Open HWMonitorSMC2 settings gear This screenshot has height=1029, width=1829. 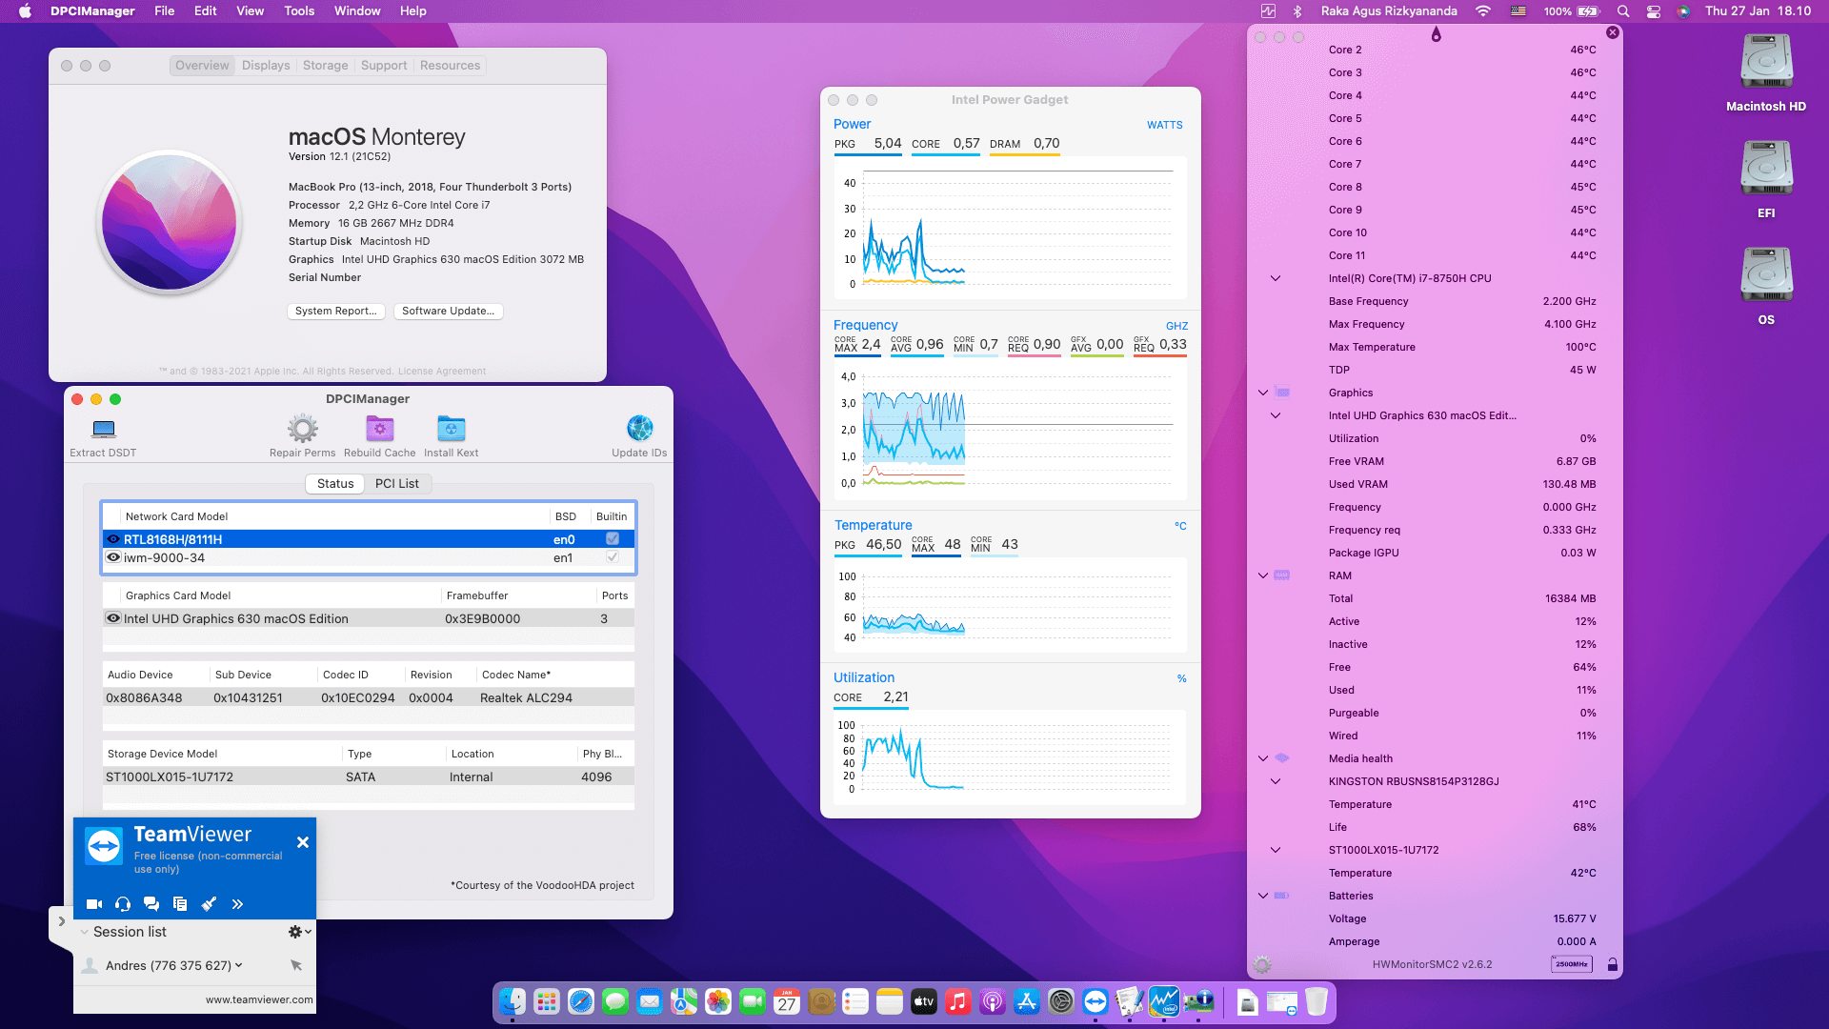(1262, 964)
